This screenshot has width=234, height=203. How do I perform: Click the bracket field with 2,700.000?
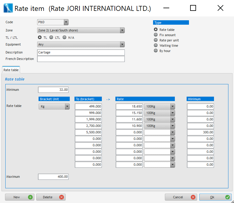click(x=88, y=126)
